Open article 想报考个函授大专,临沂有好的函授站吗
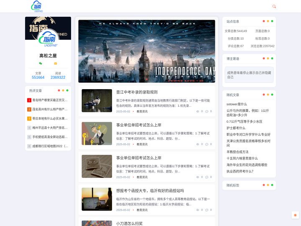Image resolution: width=301 pixels, height=226 pixels. point(150,191)
